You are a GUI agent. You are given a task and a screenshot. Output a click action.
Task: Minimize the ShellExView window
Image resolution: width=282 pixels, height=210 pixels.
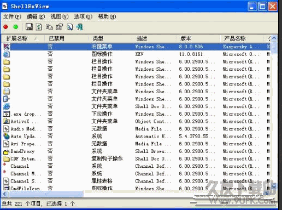coord(252,7)
